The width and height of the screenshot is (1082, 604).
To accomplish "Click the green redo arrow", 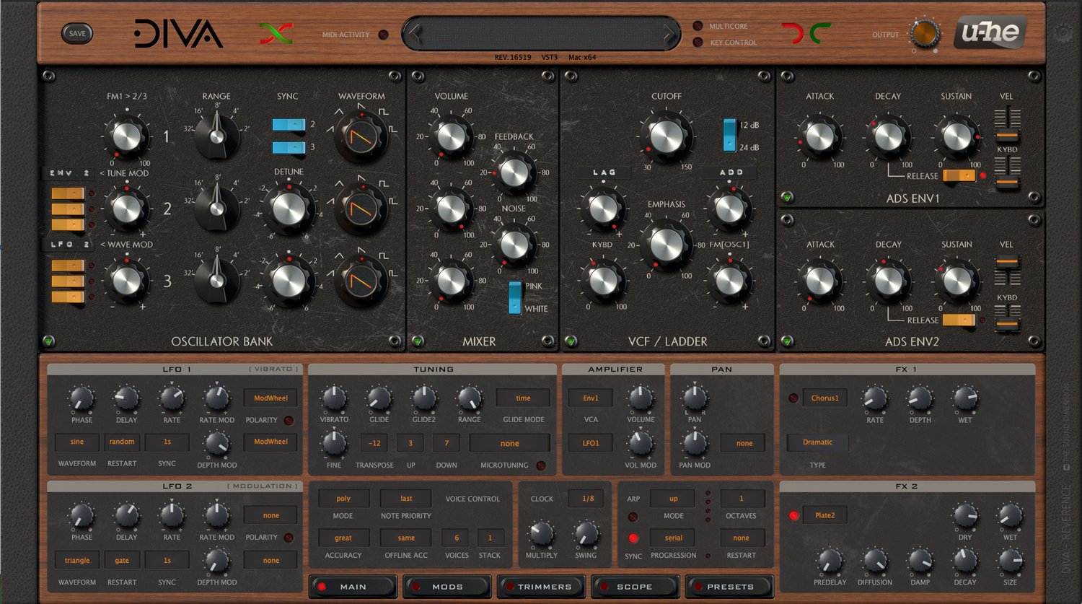I will point(820,33).
